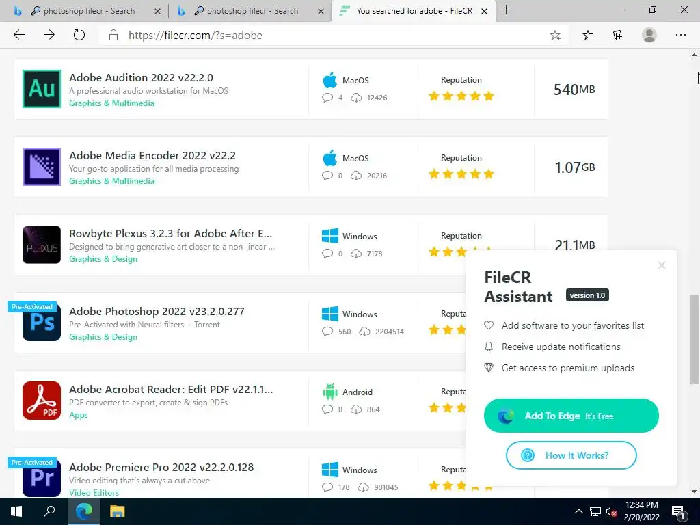Open Apps category under Acrobat Reader

(79, 415)
